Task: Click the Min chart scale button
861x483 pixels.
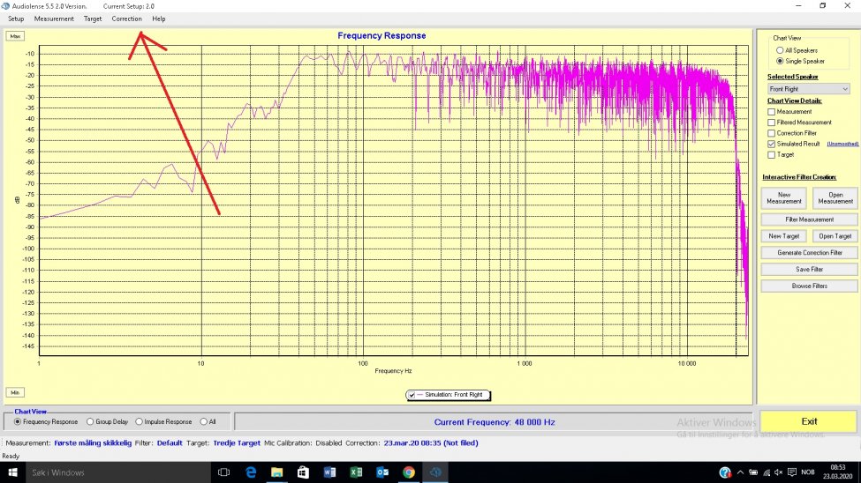Action: click(x=15, y=392)
